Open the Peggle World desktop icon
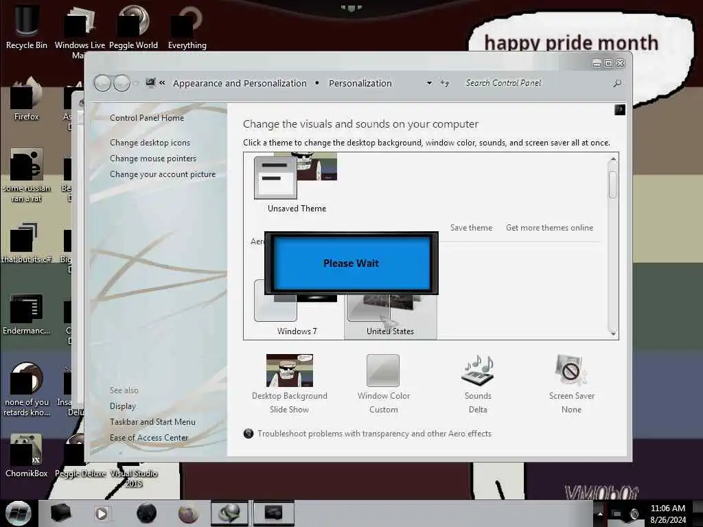 click(133, 27)
